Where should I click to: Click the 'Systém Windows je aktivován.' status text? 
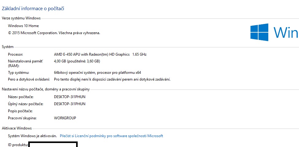tap(32, 136)
